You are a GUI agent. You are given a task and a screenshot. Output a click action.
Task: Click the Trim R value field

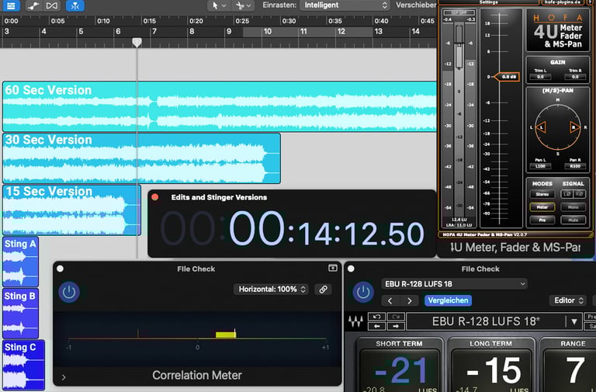pyautogui.click(x=575, y=77)
